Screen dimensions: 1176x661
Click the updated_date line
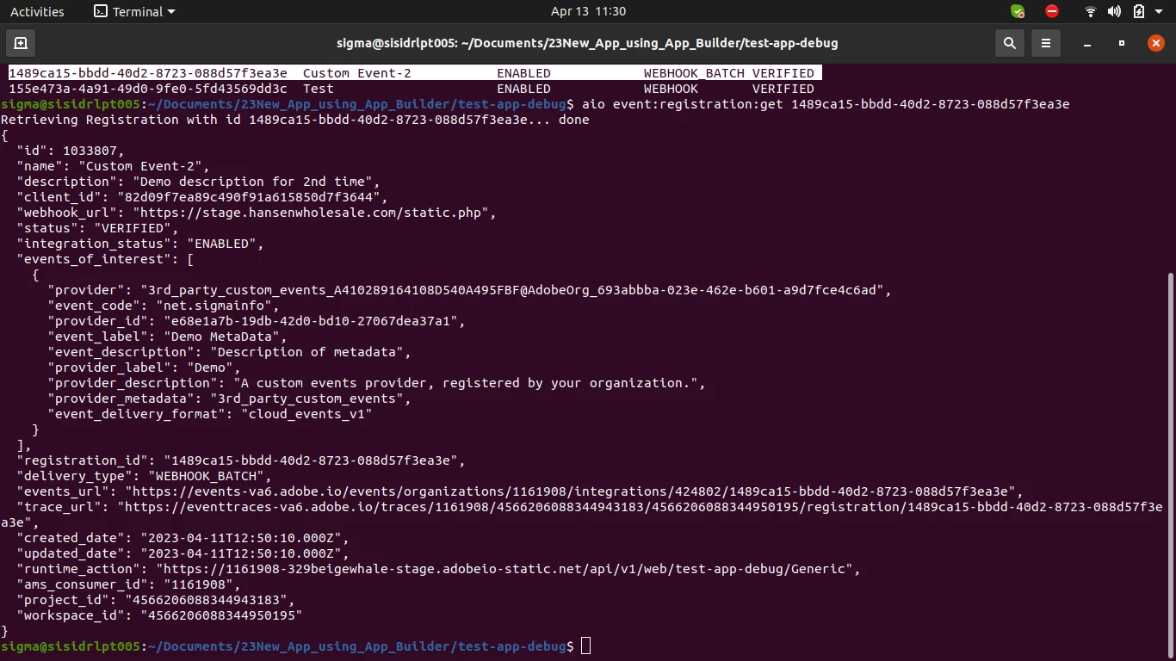183,553
